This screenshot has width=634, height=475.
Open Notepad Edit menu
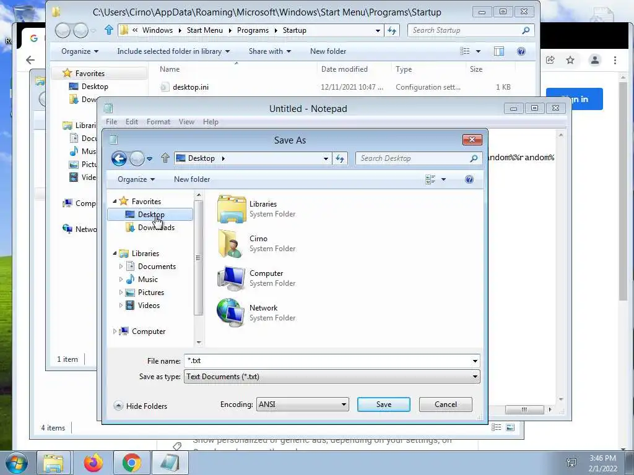tap(132, 122)
